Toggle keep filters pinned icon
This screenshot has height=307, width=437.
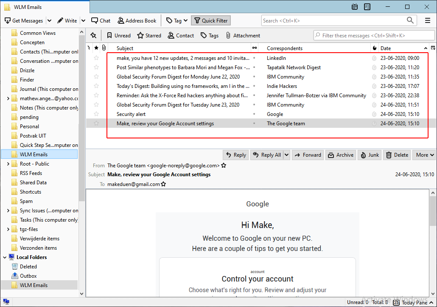coord(93,35)
